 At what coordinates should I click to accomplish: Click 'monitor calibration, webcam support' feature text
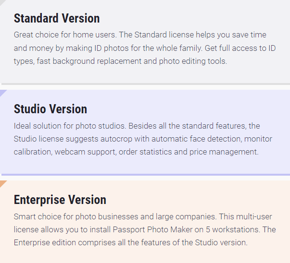(x=143, y=145)
